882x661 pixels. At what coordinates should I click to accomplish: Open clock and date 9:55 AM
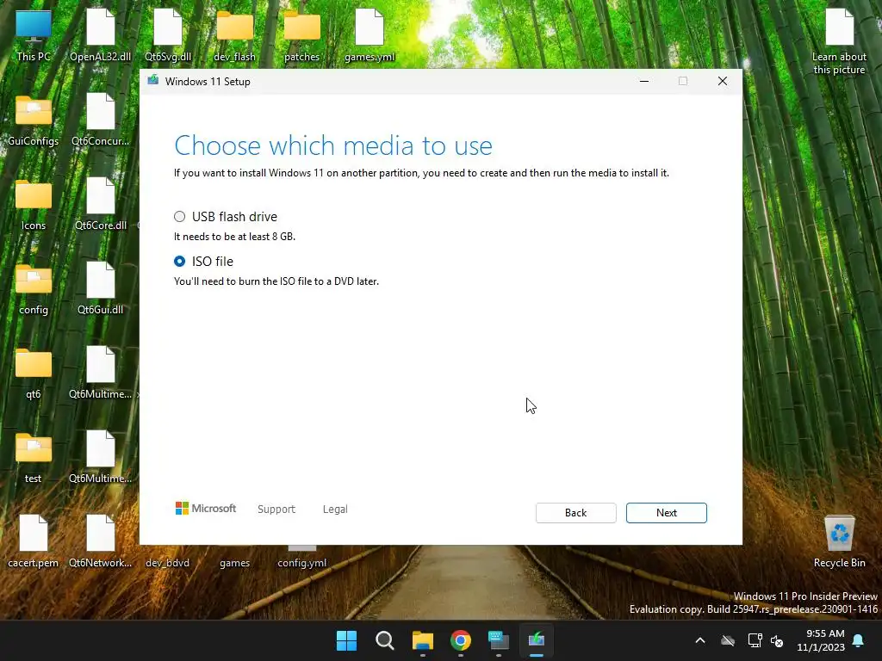coord(821,640)
